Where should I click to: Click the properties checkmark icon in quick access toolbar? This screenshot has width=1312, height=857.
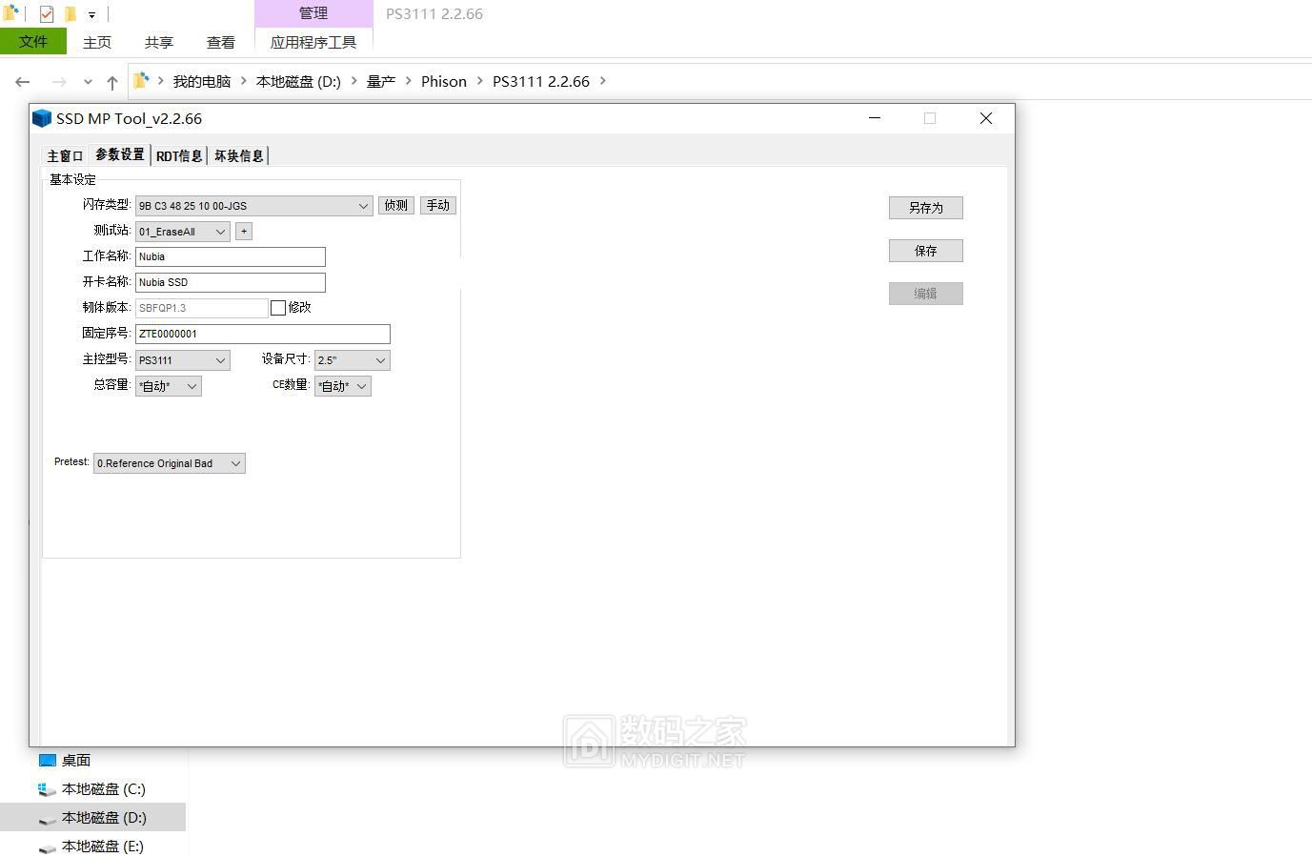46,14
